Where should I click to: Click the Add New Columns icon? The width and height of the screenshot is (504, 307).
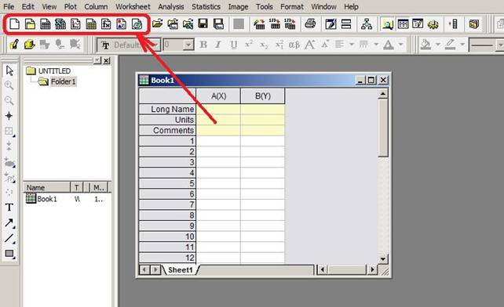453,24
